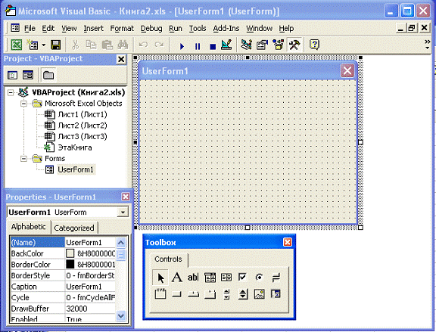436x332 pixels.
Task: Open the Debug menu
Action: pos(151,28)
